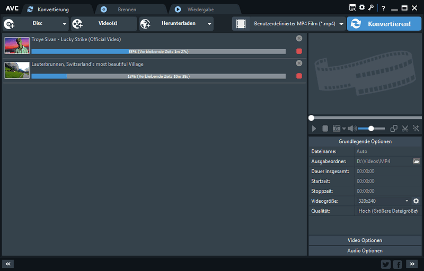This screenshot has height=271, width=424.
Task: Open settings gear in title bar
Action: coord(362,7)
